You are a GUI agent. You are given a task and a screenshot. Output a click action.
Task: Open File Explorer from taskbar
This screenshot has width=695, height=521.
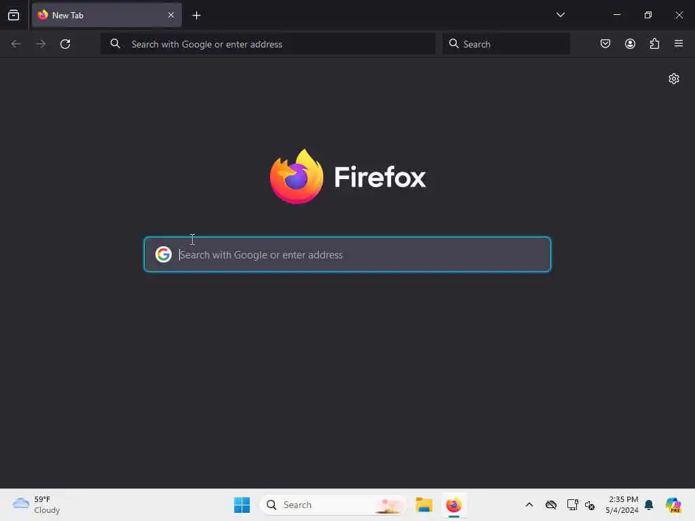click(x=424, y=505)
